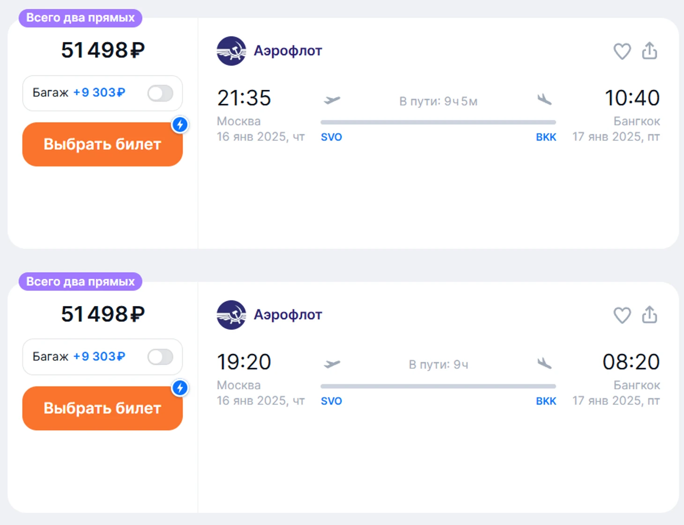The image size is (684, 525).
Task: Open the BKK airport code on the 19:20 flight
Action: pos(546,401)
